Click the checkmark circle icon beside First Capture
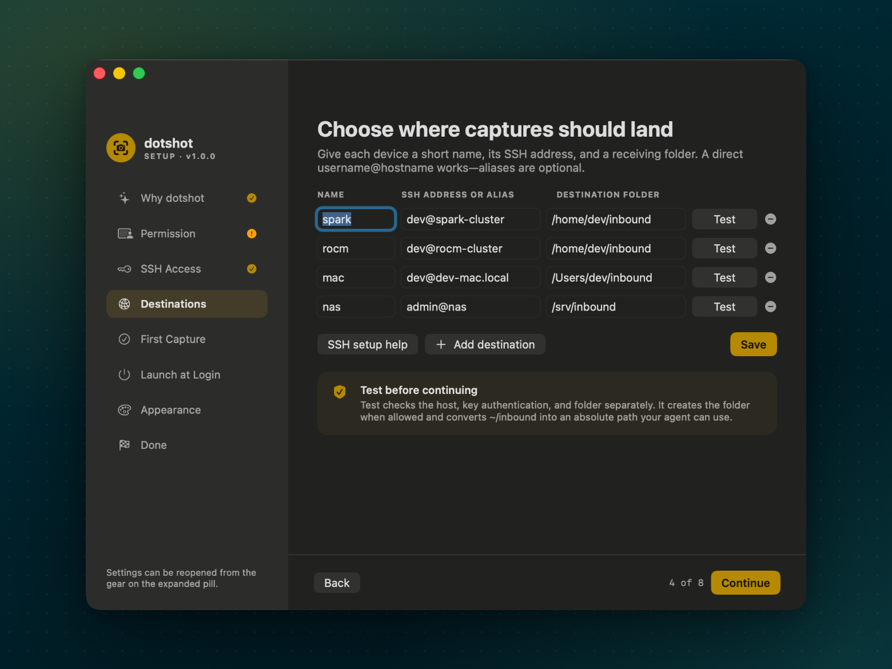 point(124,339)
